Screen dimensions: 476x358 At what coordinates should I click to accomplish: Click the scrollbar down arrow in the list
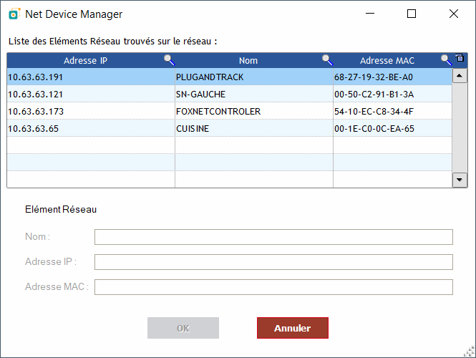point(460,180)
